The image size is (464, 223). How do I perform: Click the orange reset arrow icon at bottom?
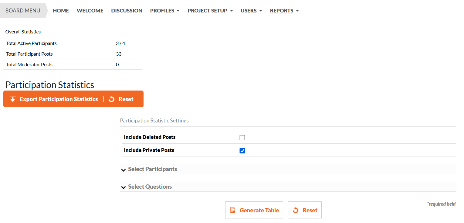tap(295, 210)
